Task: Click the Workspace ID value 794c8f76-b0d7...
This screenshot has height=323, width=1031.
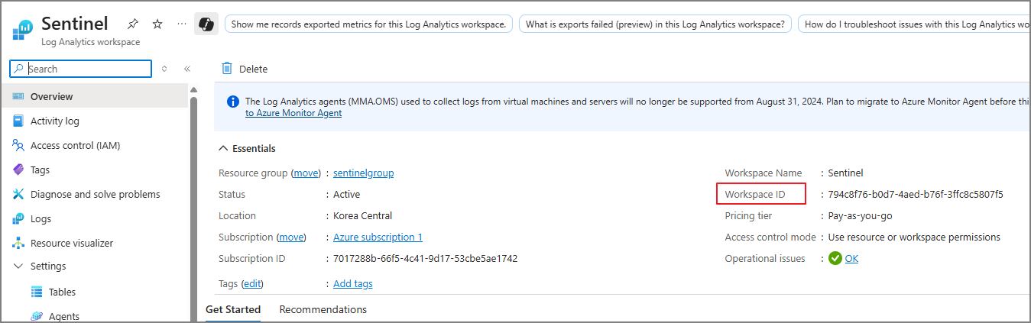Action: [x=916, y=194]
